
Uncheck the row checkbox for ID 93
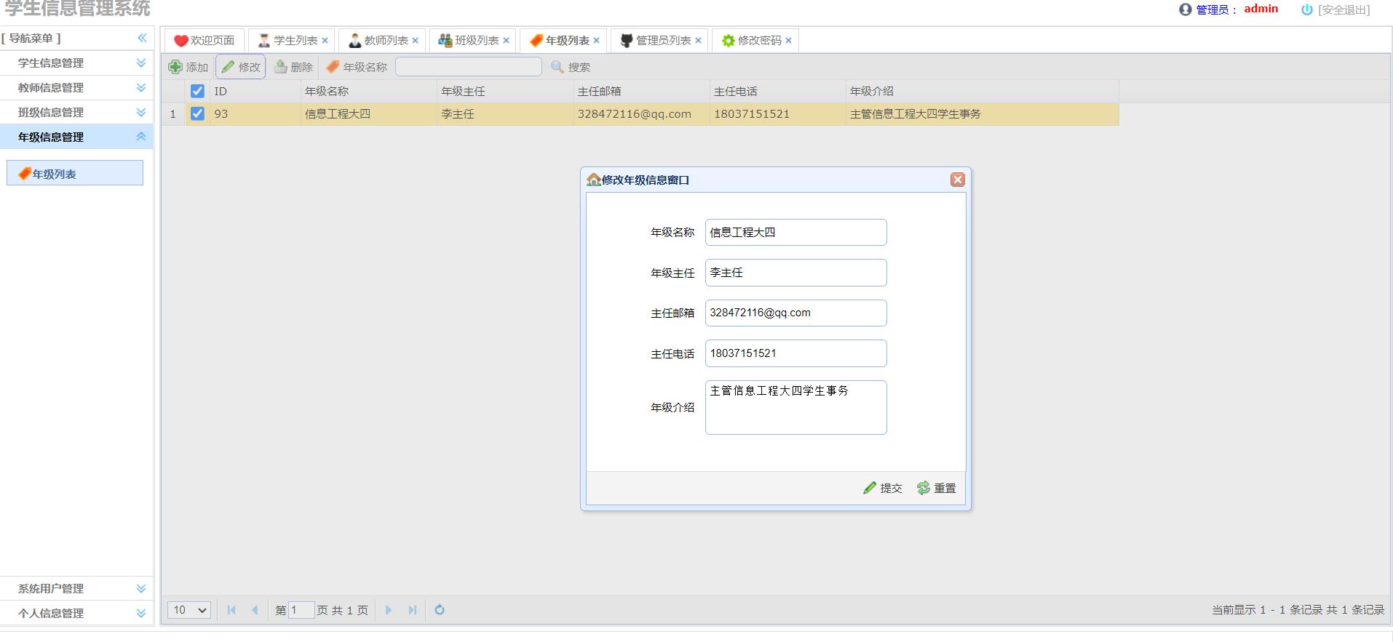(x=197, y=113)
